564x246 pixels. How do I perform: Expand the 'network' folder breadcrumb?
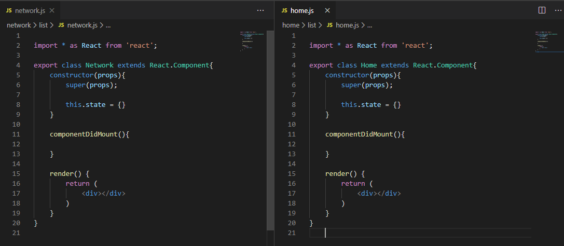click(x=19, y=25)
